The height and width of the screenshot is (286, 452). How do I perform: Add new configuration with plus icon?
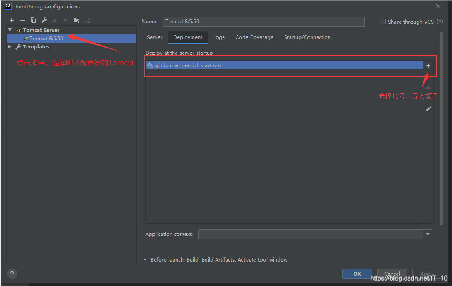[x=12, y=20]
